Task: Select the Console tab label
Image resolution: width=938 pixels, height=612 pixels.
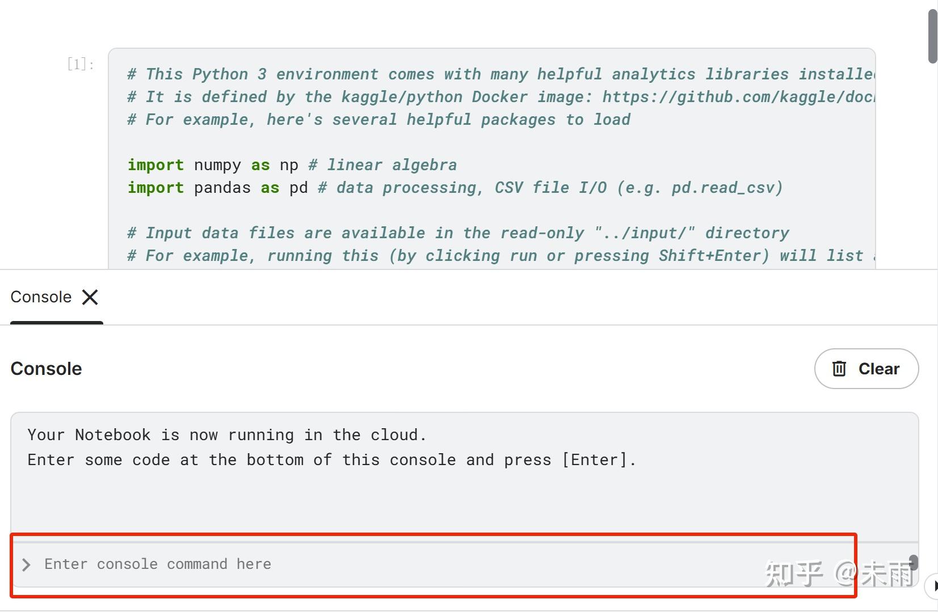Action: coord(41,297)
